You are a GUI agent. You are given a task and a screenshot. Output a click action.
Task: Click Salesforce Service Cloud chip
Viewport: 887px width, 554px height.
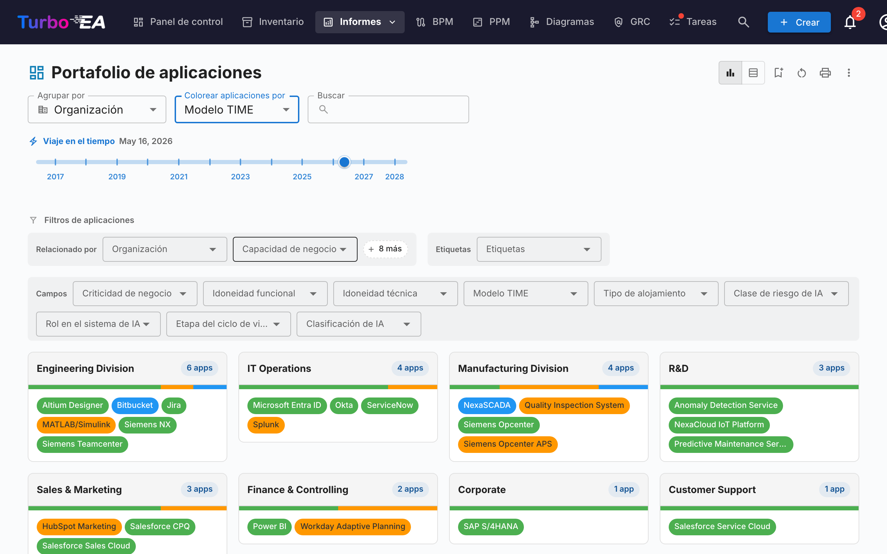(722, 527)
